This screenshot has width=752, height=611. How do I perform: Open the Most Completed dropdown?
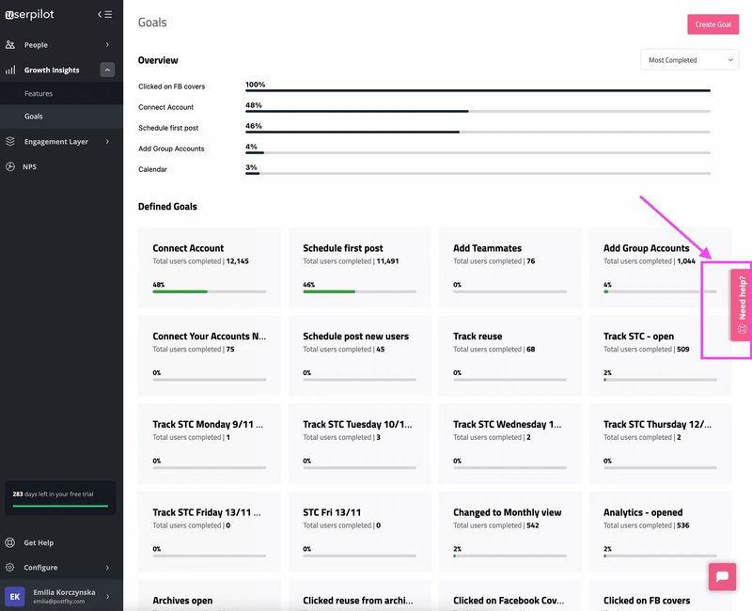tap(689, 59)
